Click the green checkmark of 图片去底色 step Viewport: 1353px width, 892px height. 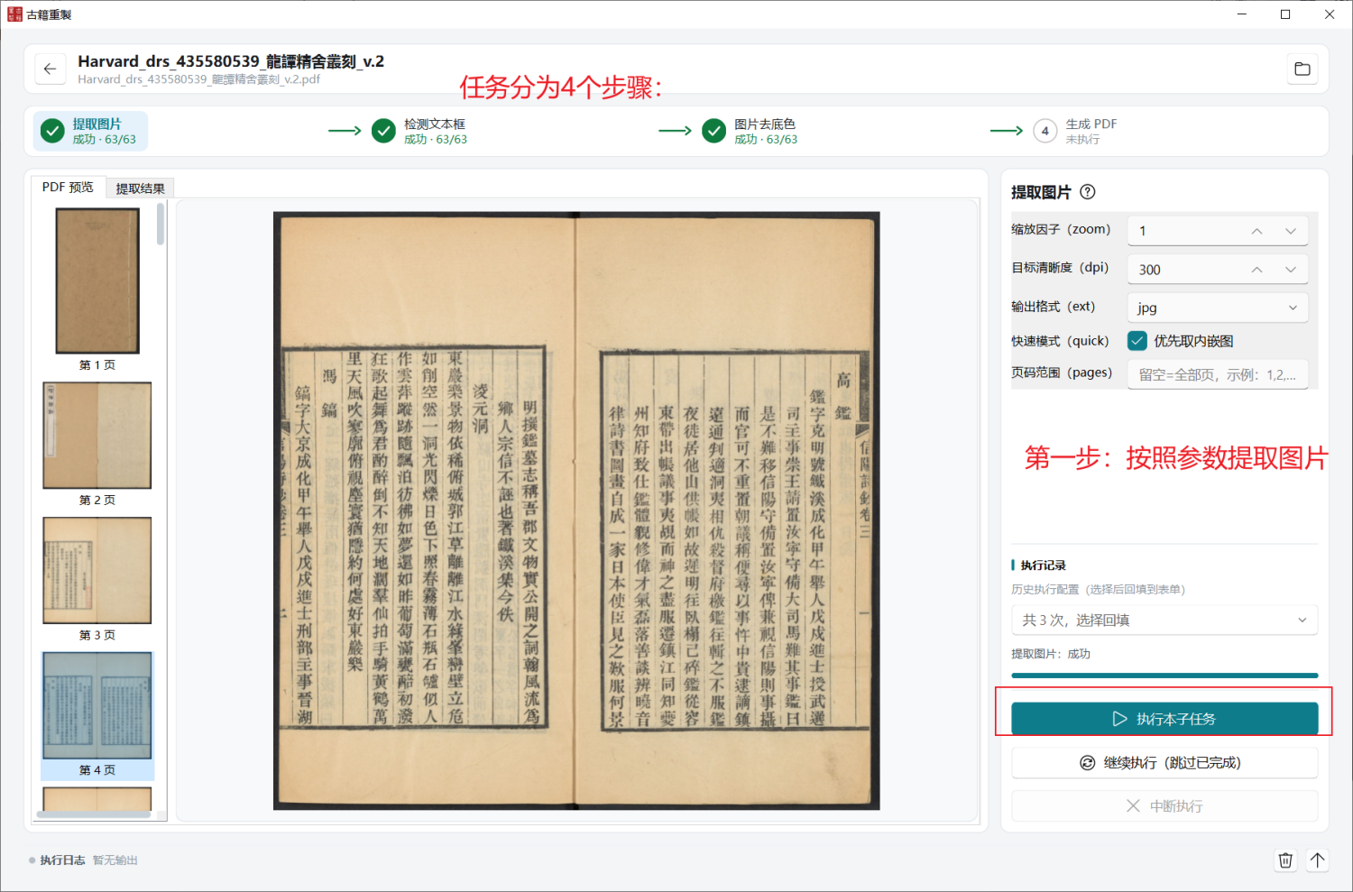click(x=714, y=131)
